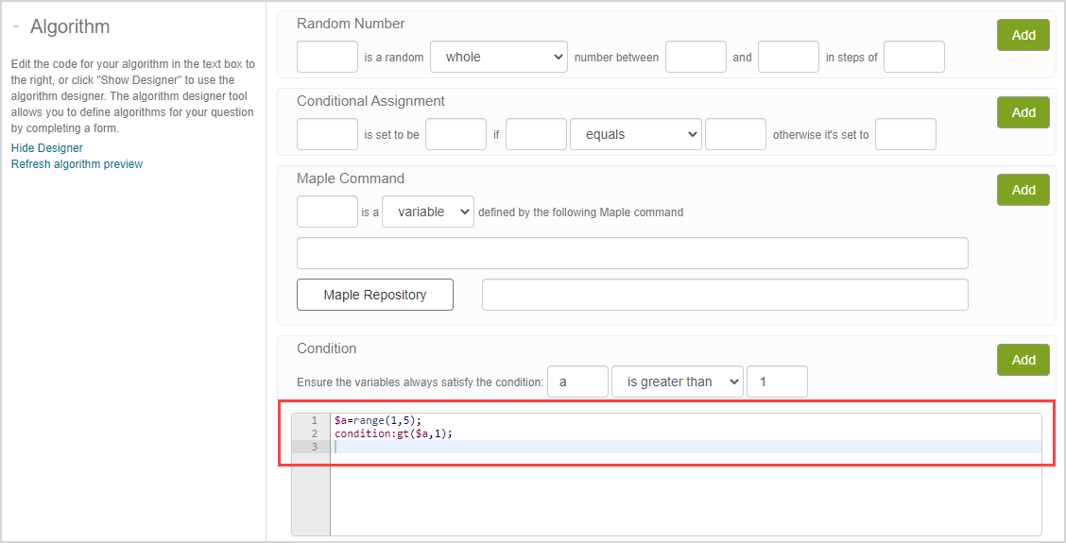The height and width of the screenshot is (543, 1066).
Task: Open the 'is greater than' dropdown
Action: click(678, 382)
